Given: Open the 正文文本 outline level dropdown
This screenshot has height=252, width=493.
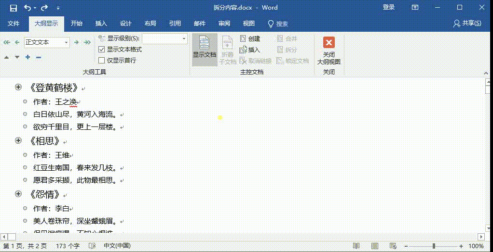Looking at the screenshot, I should coord(67,42).
